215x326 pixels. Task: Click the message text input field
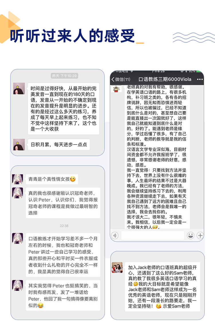point(153,236)
